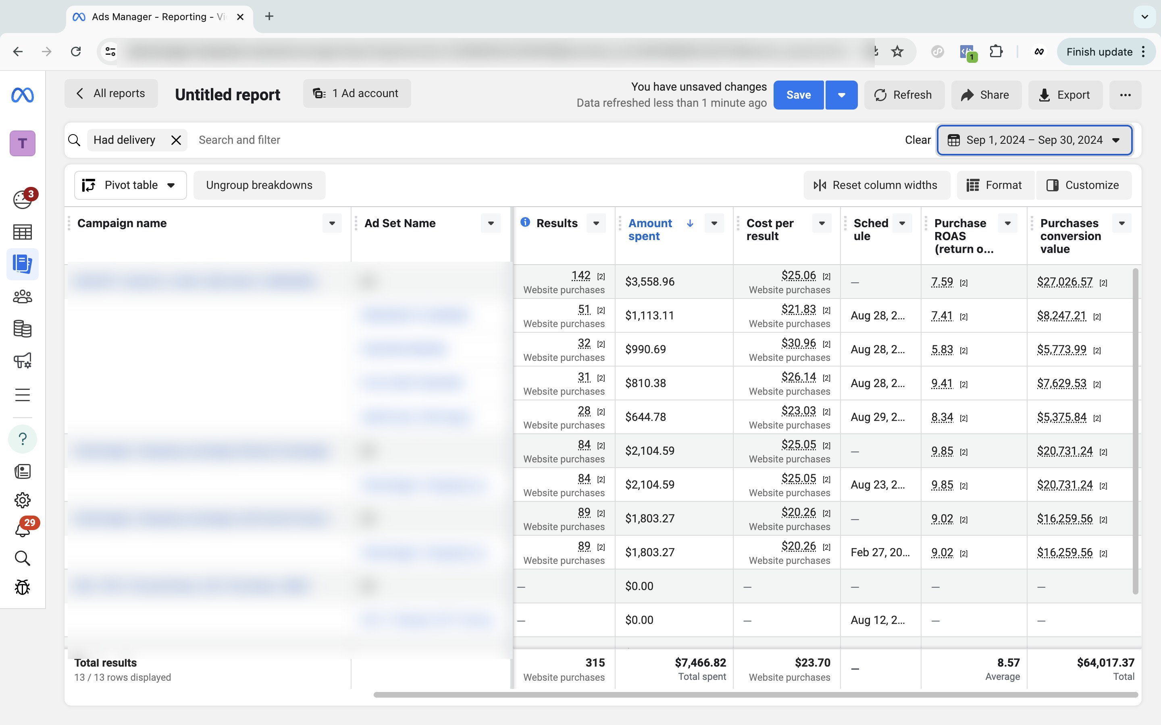The image size is (1161, 725).
Task: Reload the page with browser refresh icon
Action: [76, 52]
